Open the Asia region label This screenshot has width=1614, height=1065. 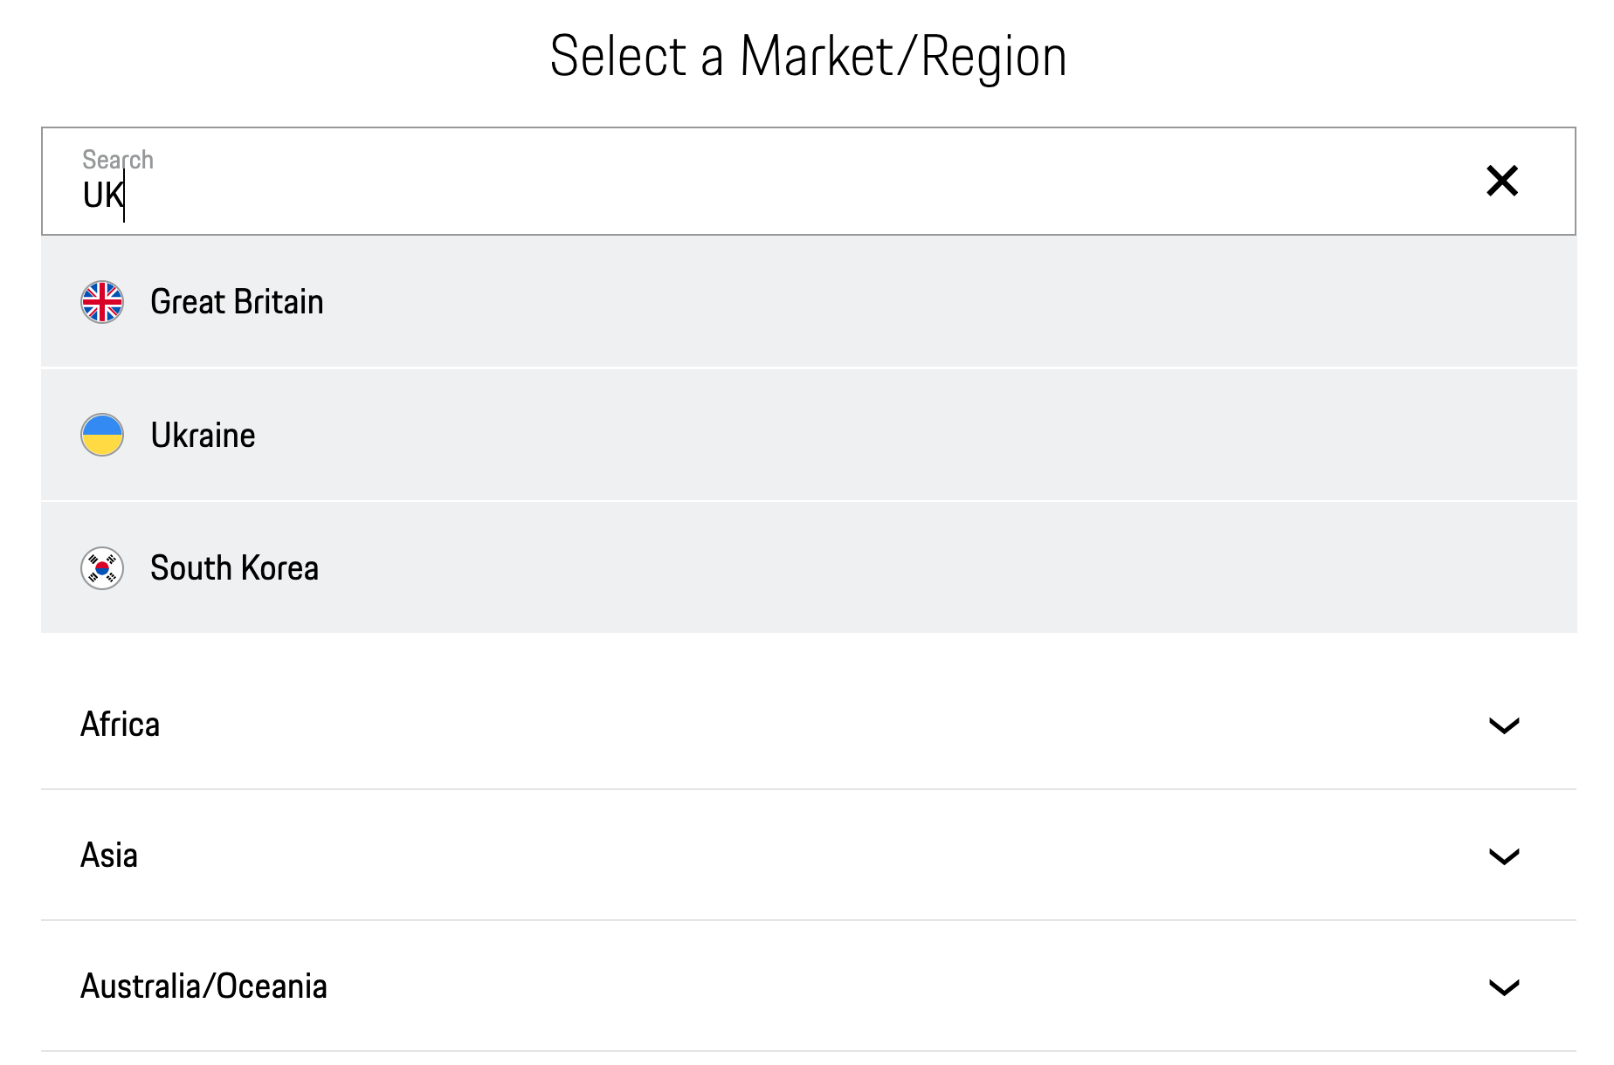pos(109,855)
